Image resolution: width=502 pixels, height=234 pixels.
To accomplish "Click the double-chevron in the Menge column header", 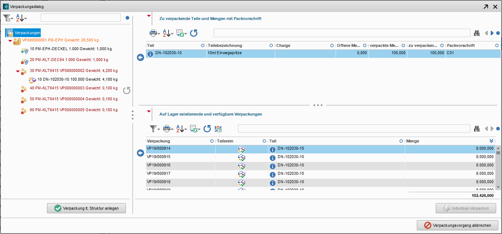I will point(491,141).
